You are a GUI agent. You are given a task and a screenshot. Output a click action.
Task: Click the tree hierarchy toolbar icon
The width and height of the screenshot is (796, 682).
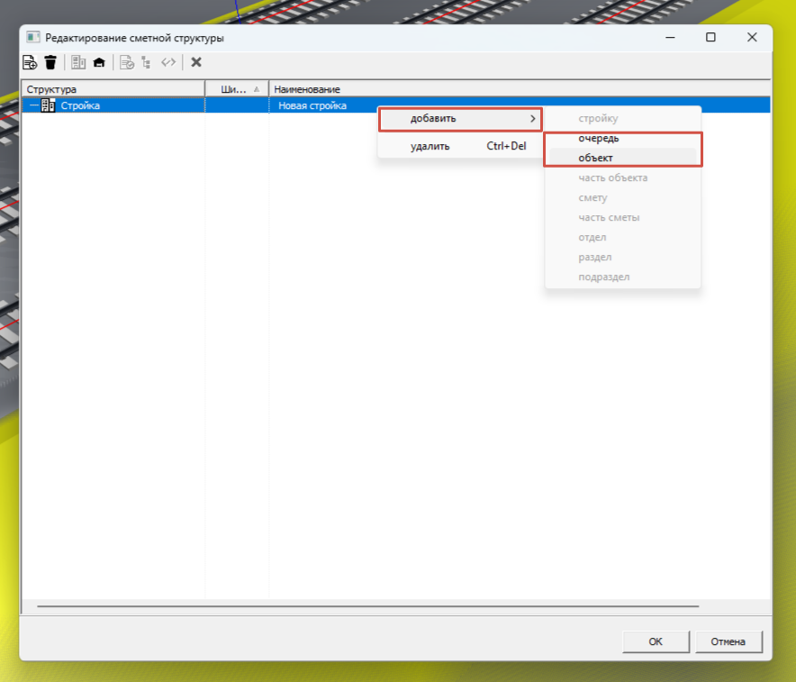[146, 62]
